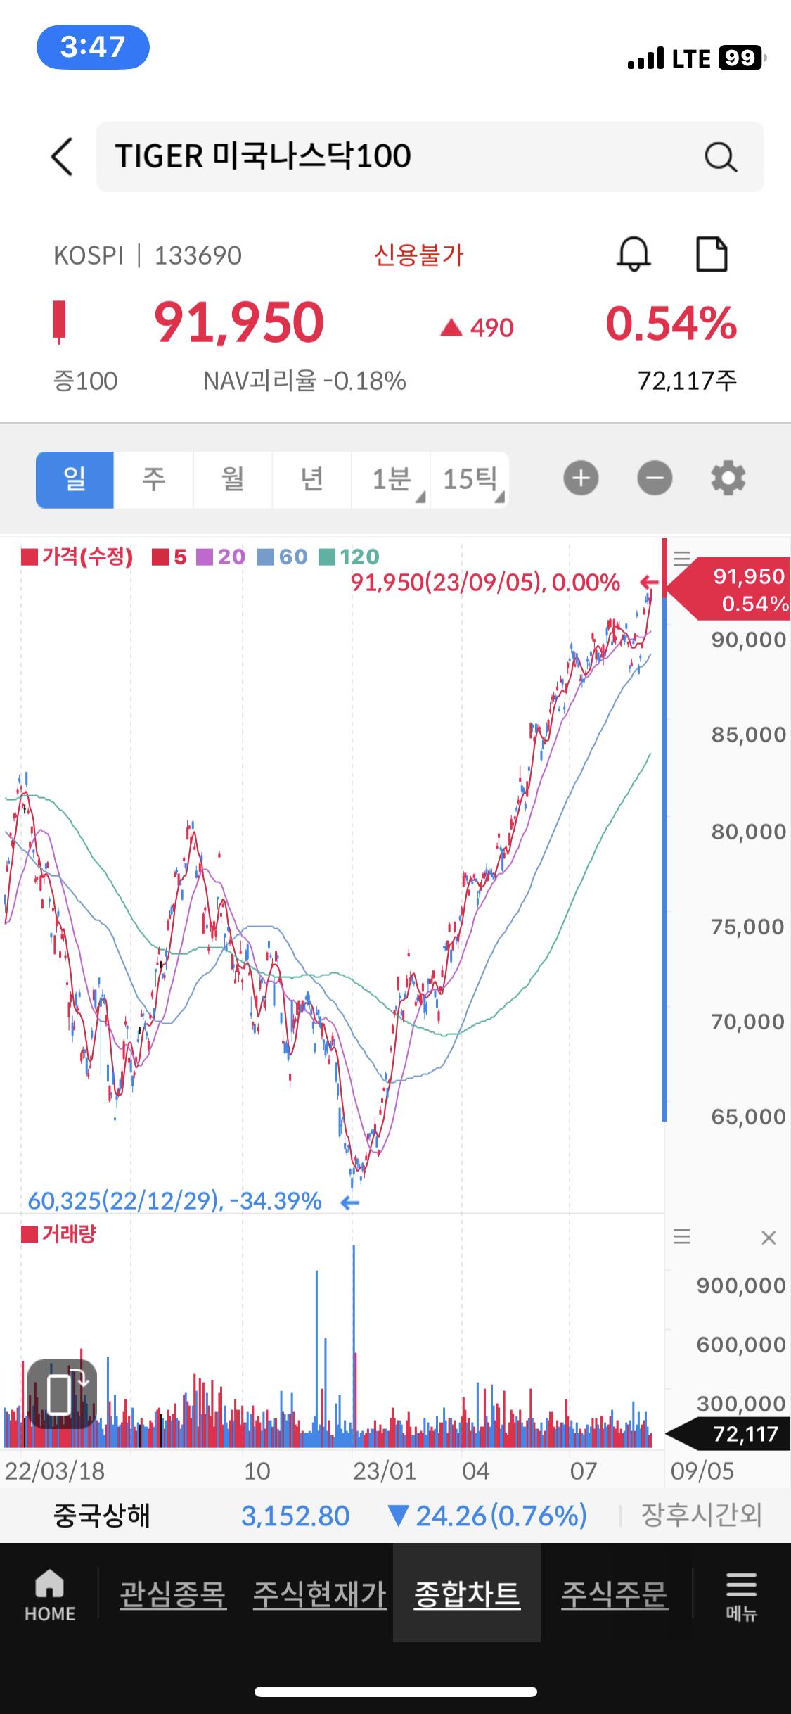Switch chart to 주 (weekly) period

click(153, 479)
